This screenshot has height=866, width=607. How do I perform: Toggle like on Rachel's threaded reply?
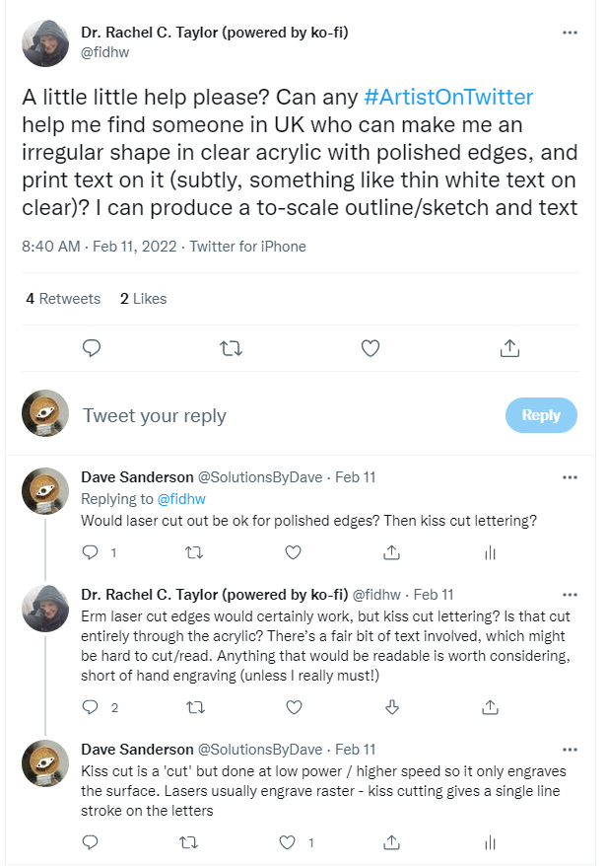coord(293,706)
